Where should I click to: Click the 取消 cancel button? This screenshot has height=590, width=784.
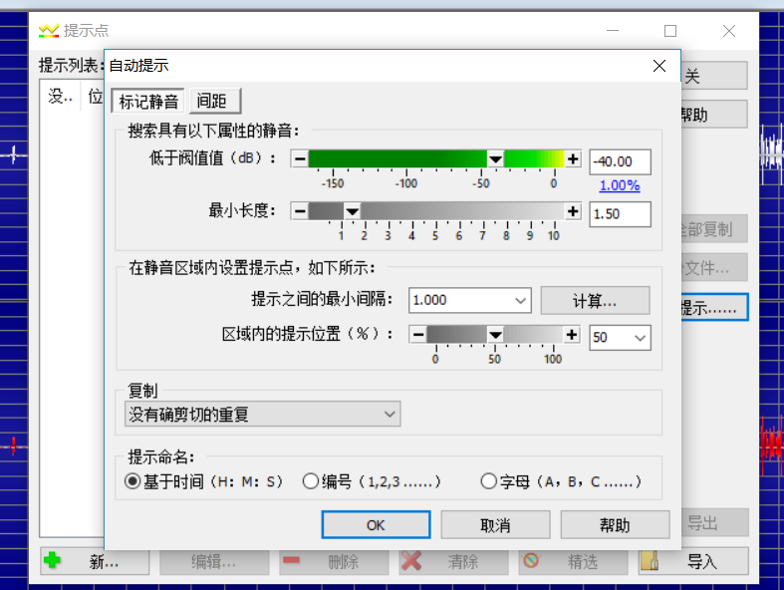495,525
